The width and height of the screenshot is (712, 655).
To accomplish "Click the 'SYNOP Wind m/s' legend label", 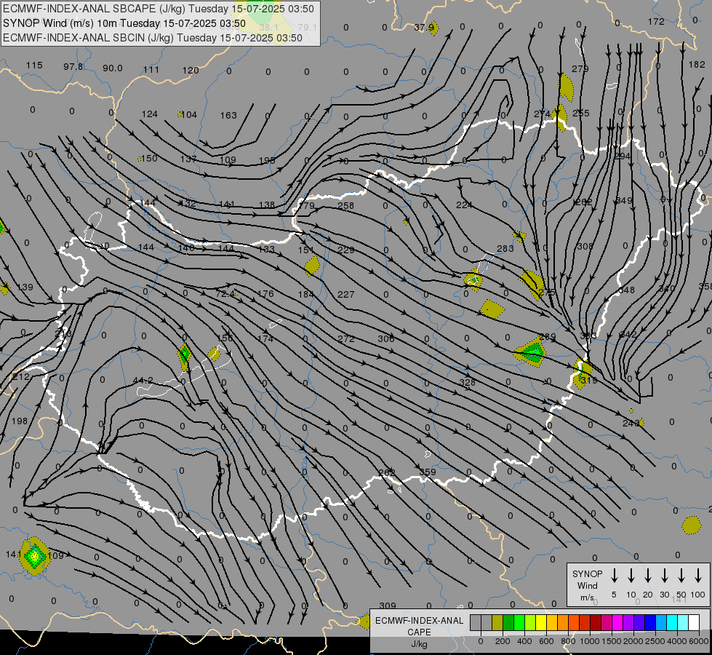I will click(587, 585).
